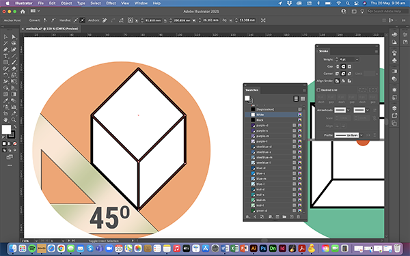Set corner to Miter Join
410x256 pixels.
coord(338,74)
